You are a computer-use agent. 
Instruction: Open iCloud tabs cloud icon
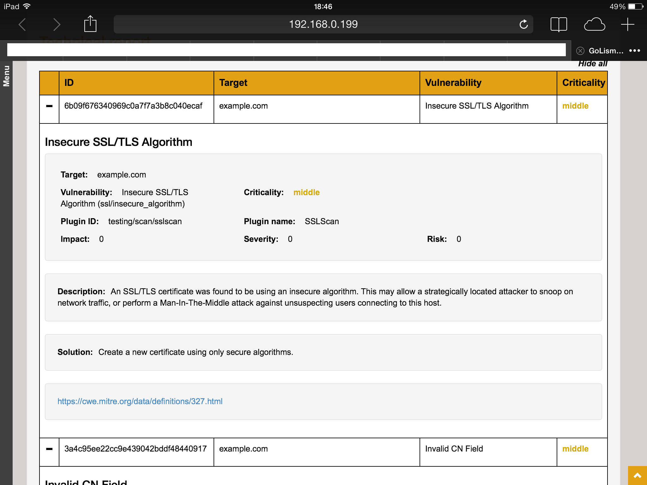click(x=594, y=24)
